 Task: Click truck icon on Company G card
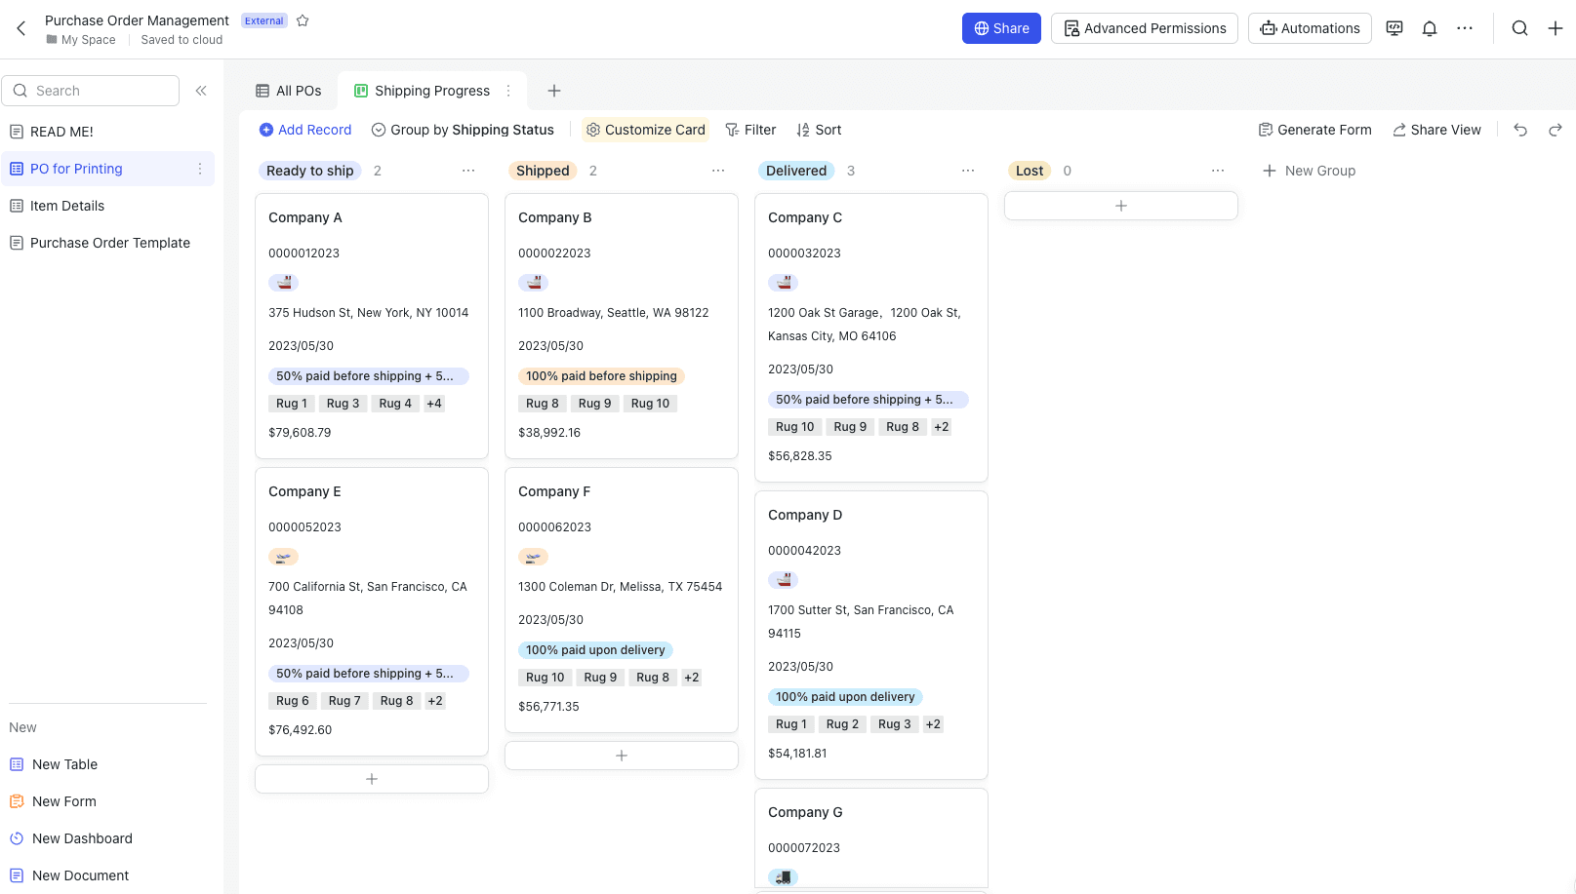(x=784, y=877)
